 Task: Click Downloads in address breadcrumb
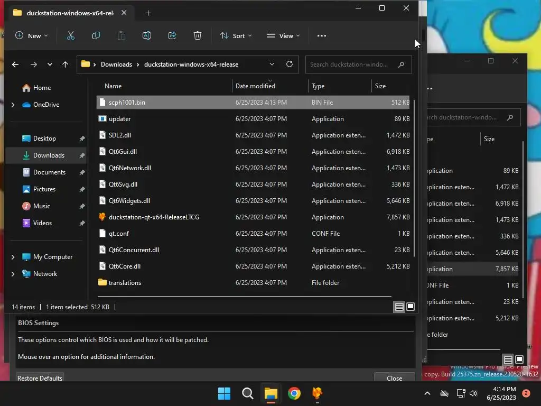pos(116,64)
